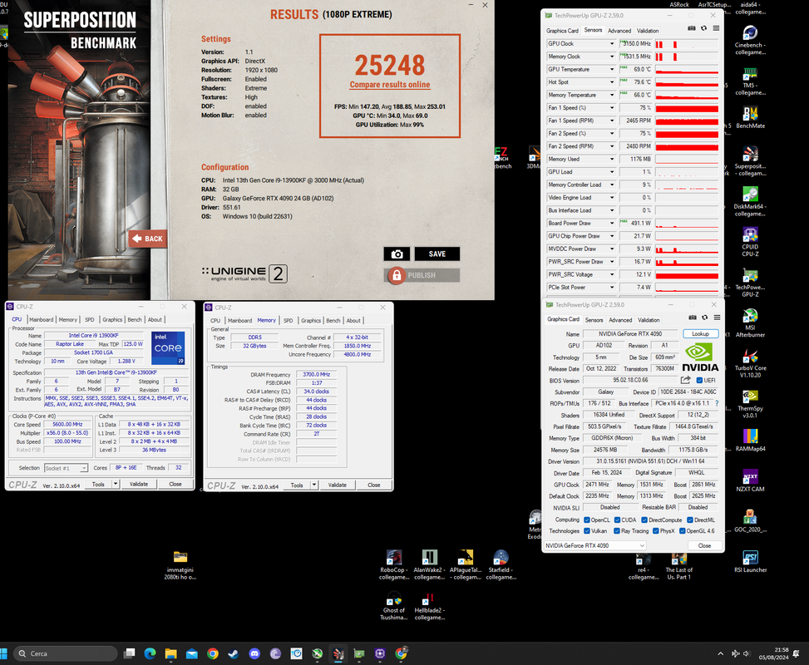Open Starfield desktop shortcut
This screenshot has width=809, height=665.
[501, 565]
